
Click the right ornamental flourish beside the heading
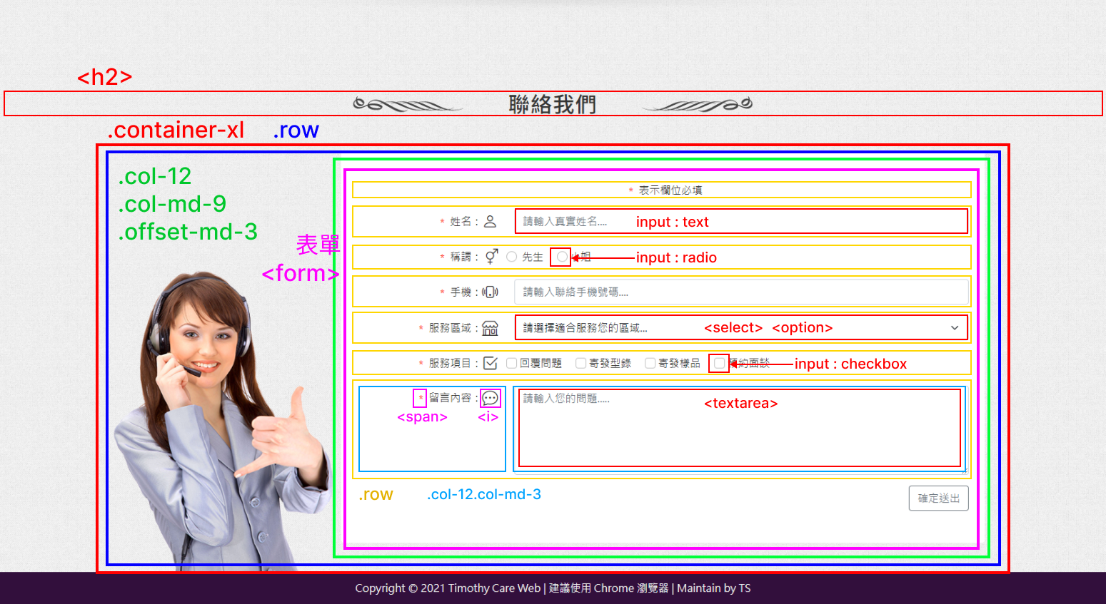pos(698,105)
